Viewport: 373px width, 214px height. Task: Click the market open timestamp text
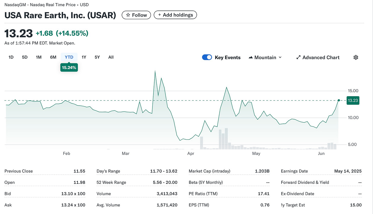click(x=40, y=43)
